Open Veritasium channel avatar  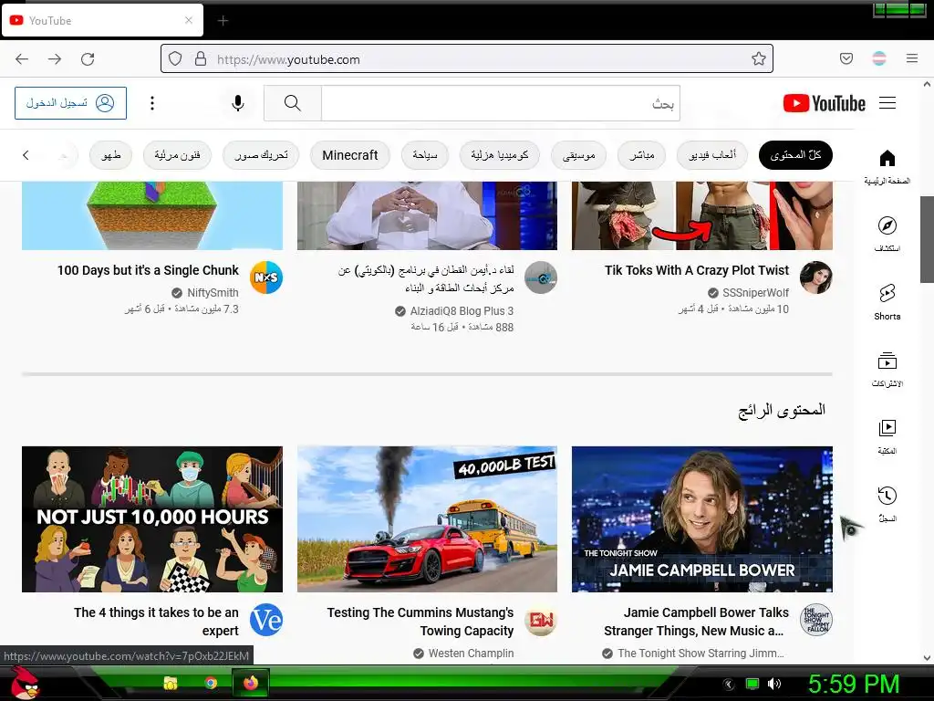point(266,620)
